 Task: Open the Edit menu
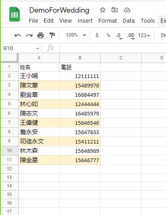click(49, 21)
